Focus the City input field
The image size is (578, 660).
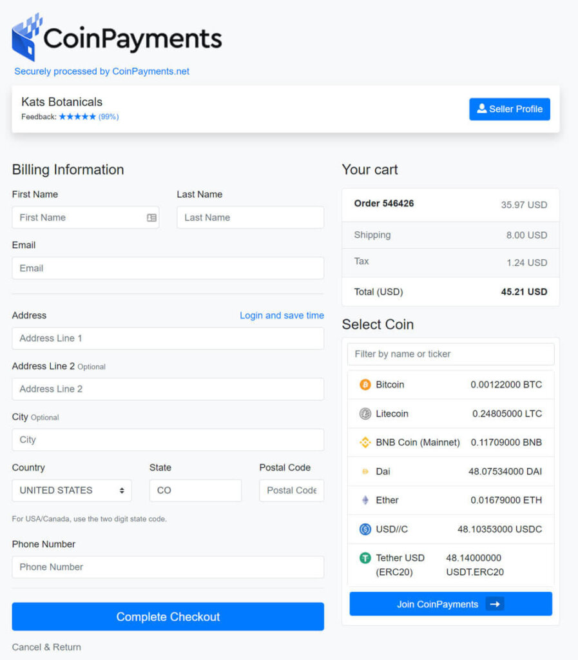tap(168, 440)
